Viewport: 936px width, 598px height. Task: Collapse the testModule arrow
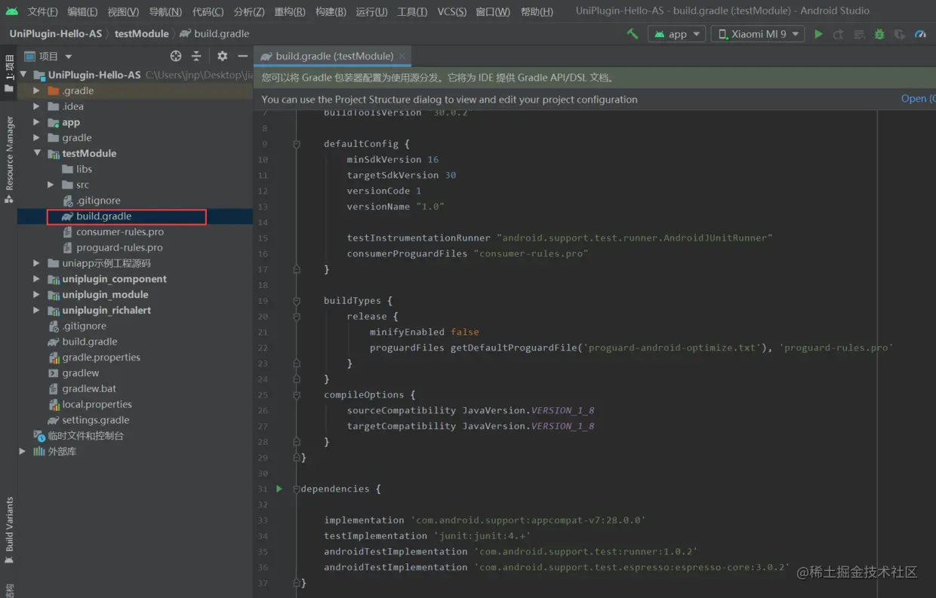(x=36, y=153)
